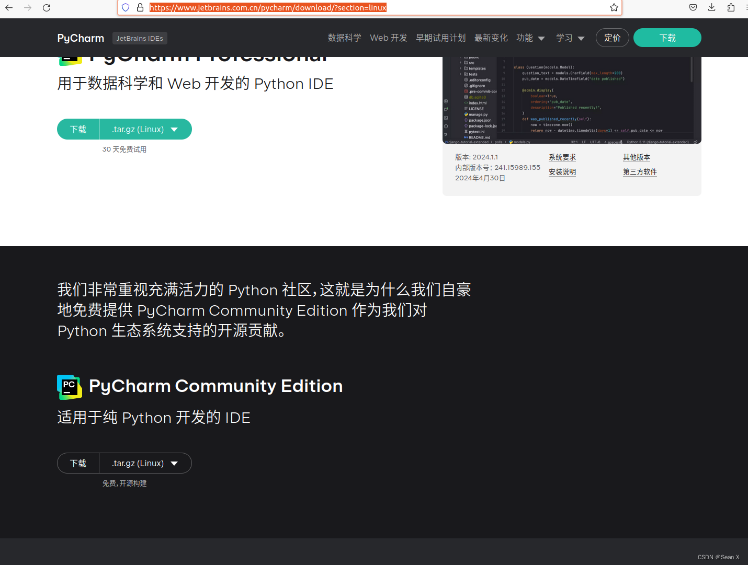Open the 系统要求 link
This screenshot has width=748, height=565.
click(562, 157)
